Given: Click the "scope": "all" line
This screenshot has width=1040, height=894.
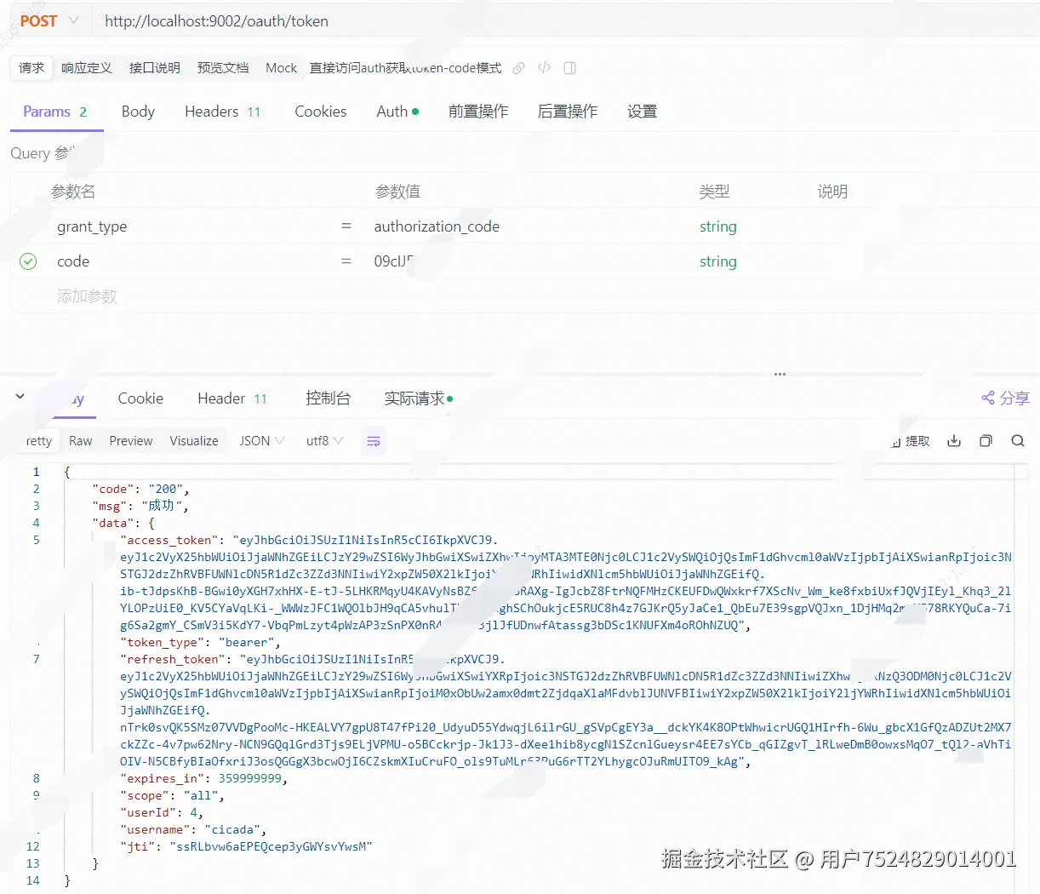Looking at the screenshot, I should point(172,795).
